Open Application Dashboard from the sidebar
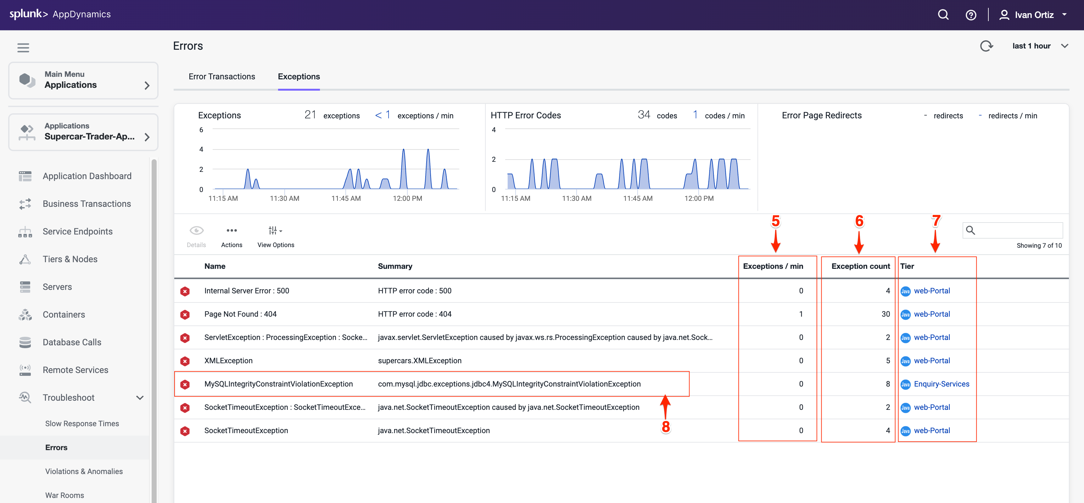The height and width of the screenshot is (503, 1084). (x=87, y=176)
